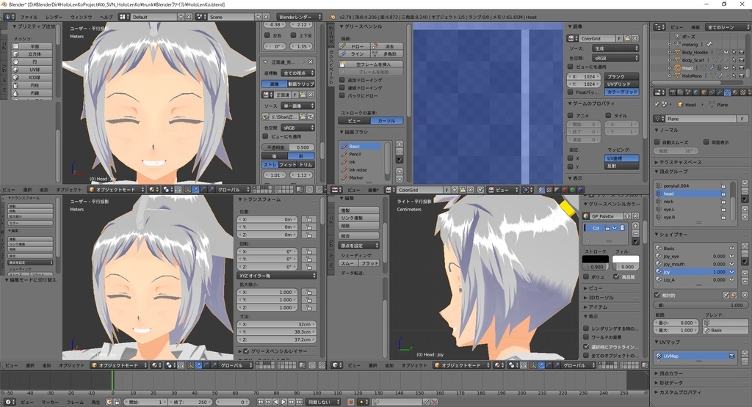Open the Help (ヘルプ) menu
Screen dimensions: 752x407
[106, 17]
